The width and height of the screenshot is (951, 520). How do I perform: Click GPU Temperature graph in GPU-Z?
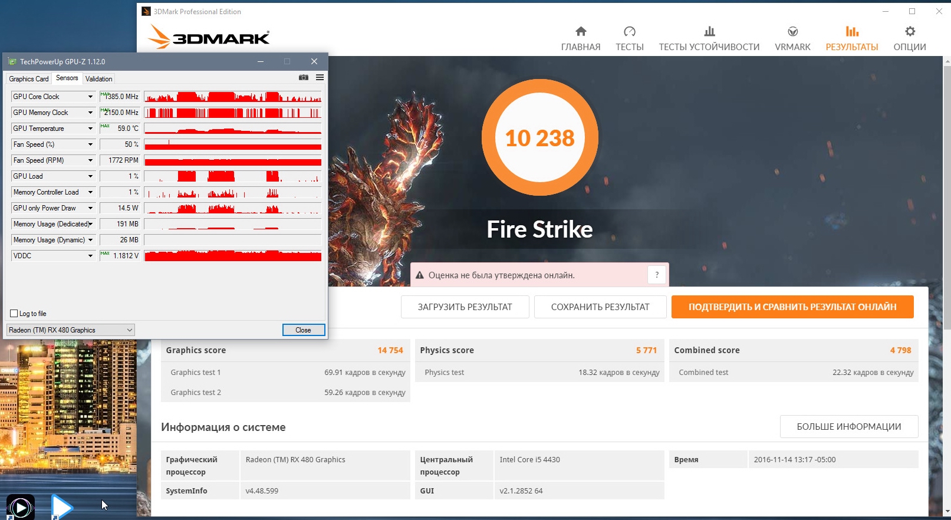(233, 129)
